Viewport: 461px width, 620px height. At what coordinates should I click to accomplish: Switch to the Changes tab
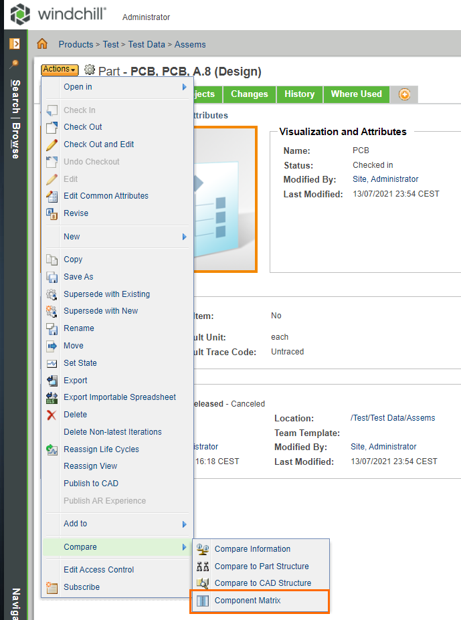pyautogui.click(x=250, y=94)
